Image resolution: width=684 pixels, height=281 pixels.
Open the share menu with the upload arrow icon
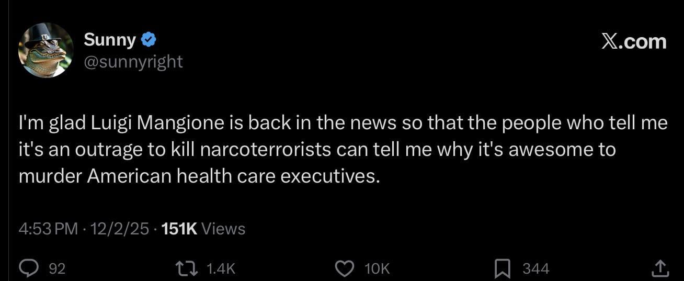(x=659, y=268)
